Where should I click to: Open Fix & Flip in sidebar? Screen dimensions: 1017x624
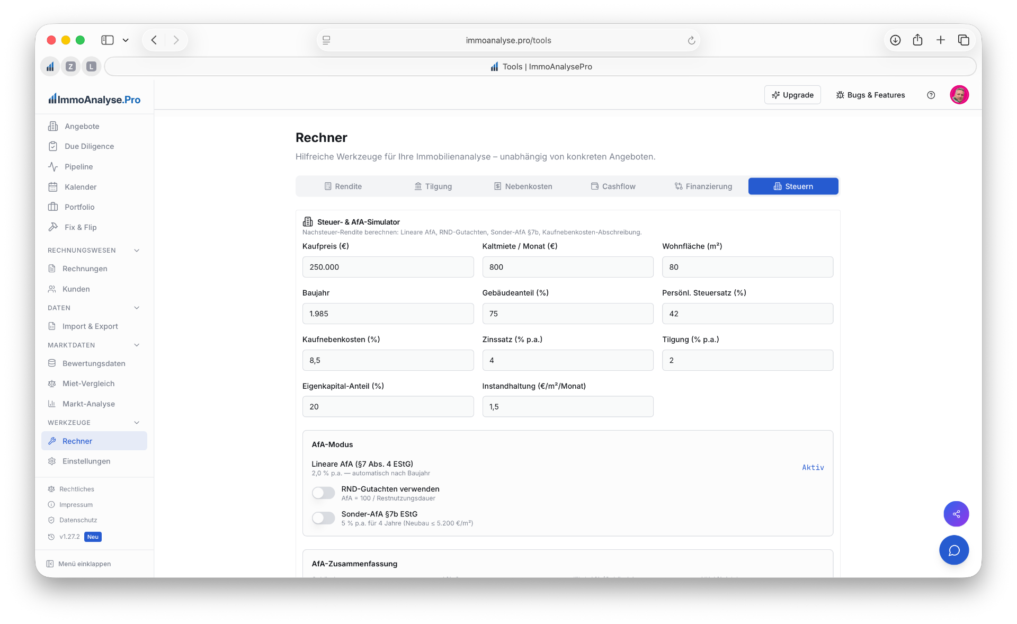94,227
